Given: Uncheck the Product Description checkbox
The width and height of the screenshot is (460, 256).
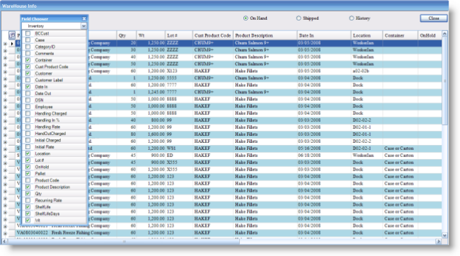Looking at the screenshot, I should coord(28,187).
